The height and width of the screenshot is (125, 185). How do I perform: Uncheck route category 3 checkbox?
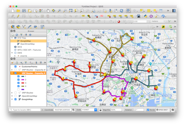(18, 83)
